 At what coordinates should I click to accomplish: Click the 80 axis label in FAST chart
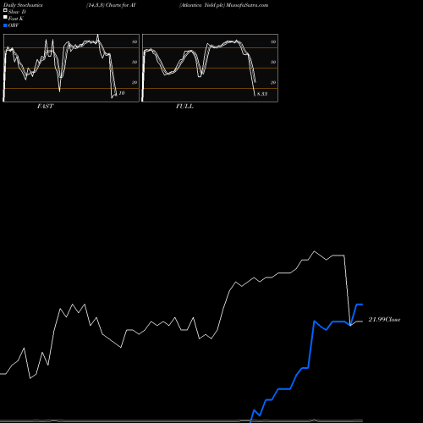(x=135, y=41)
